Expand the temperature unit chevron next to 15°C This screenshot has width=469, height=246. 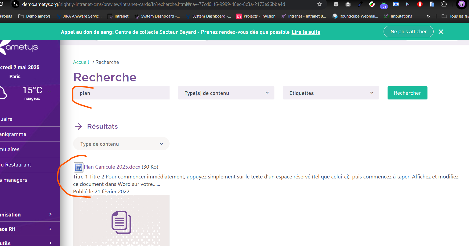tap(50, 91)
